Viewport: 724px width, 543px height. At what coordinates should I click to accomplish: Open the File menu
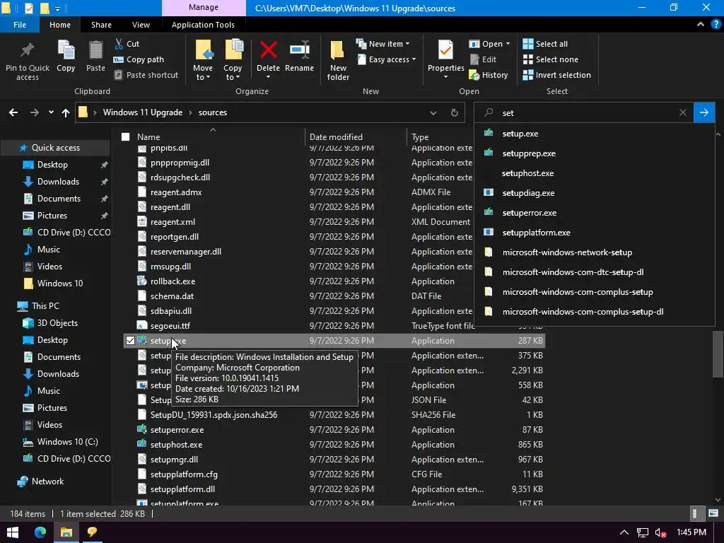pos(20,25)
